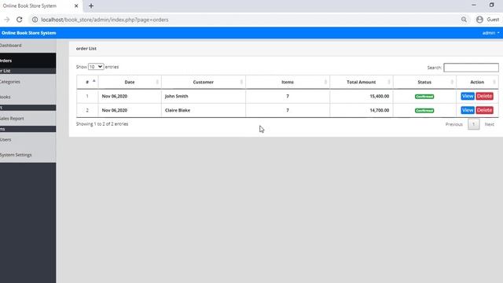Select page 1 in pagination

[473, 124]
